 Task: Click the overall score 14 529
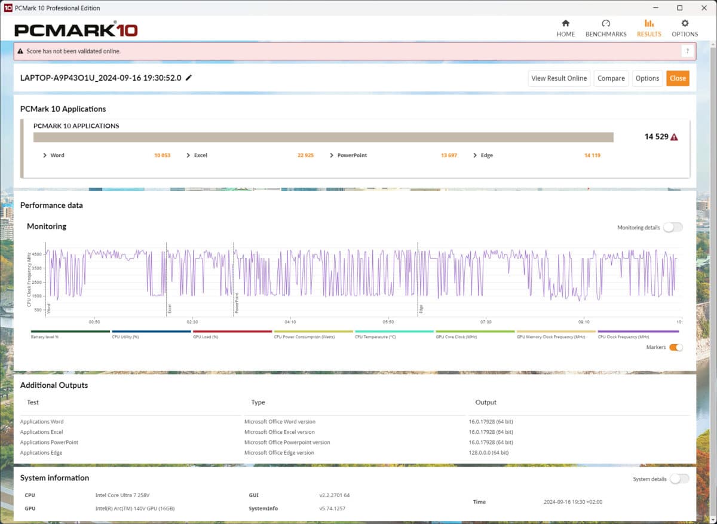point(655,137)
